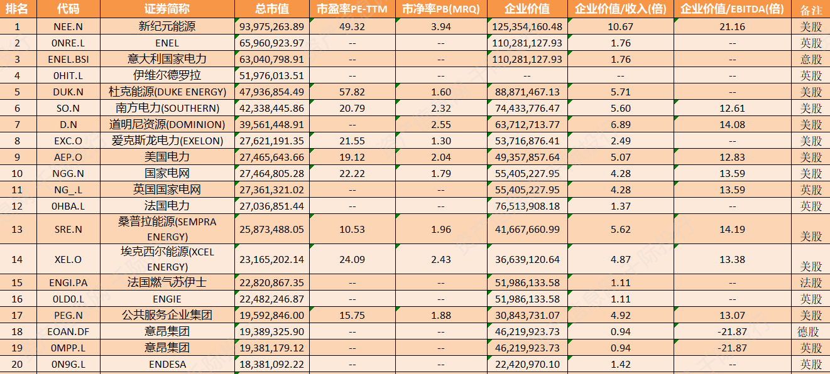Screen dimensions: 830x374
Task: Select the 市净率PB(MRQ) column header
Action: tap(440, 9)
